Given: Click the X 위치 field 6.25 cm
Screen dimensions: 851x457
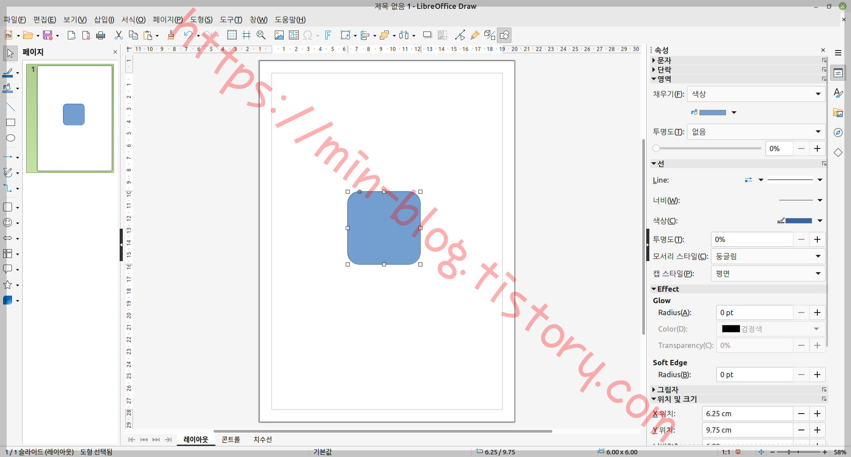Looking at the screenshot, I should 747,414.
